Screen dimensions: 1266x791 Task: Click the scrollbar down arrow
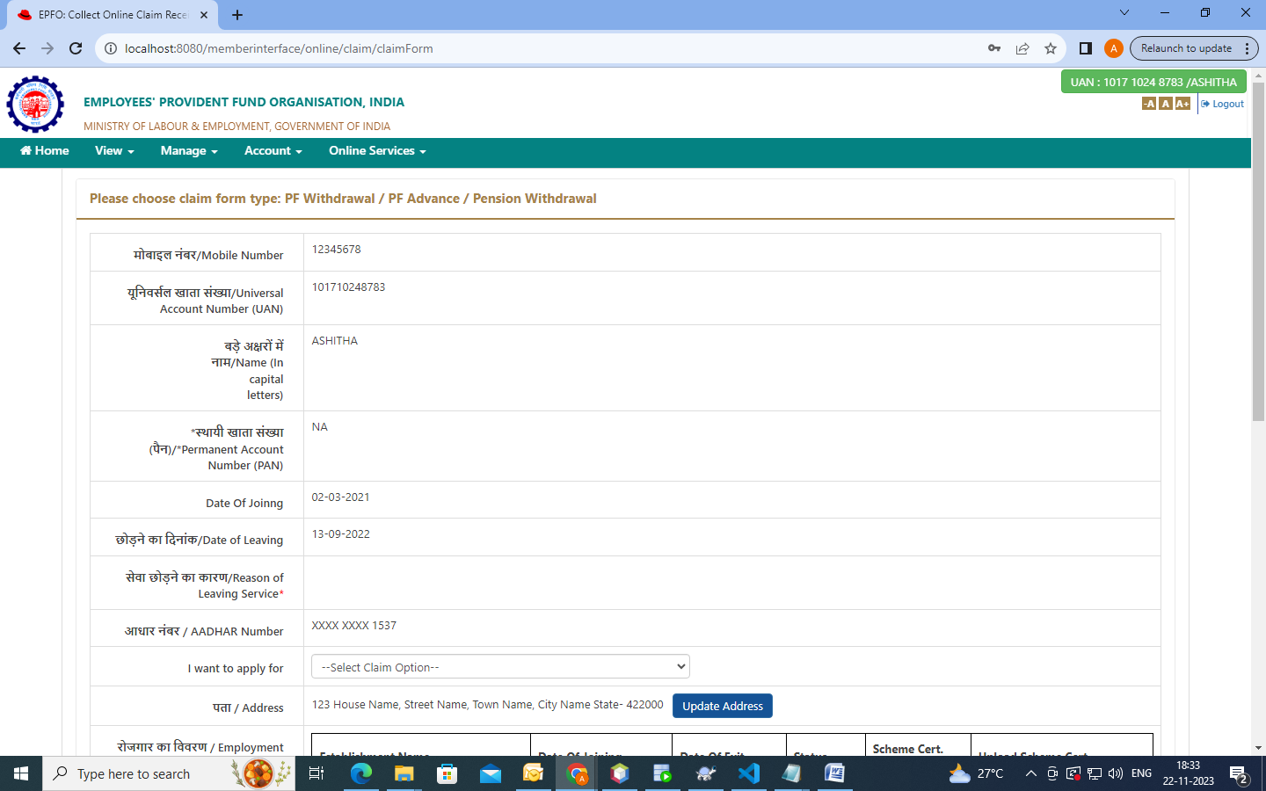coord(1258,748)
